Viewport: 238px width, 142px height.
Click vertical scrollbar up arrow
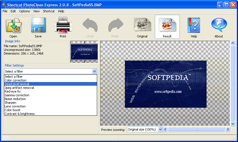233,43
